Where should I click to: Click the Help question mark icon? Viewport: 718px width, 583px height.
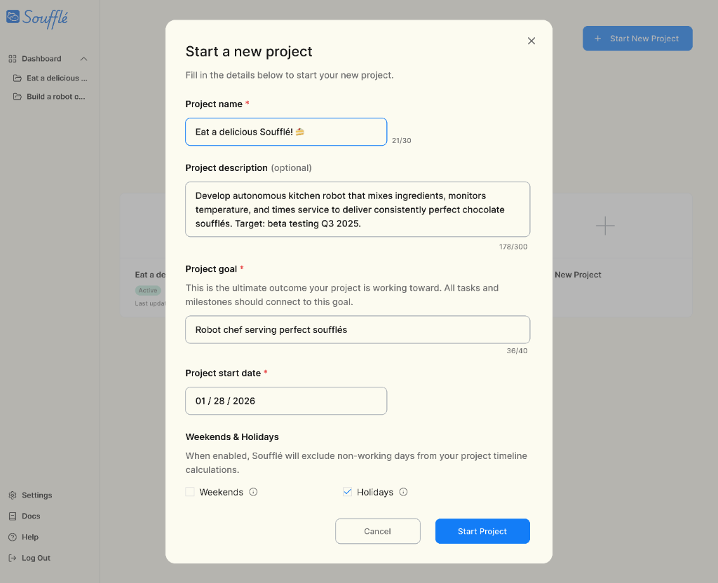13,537
